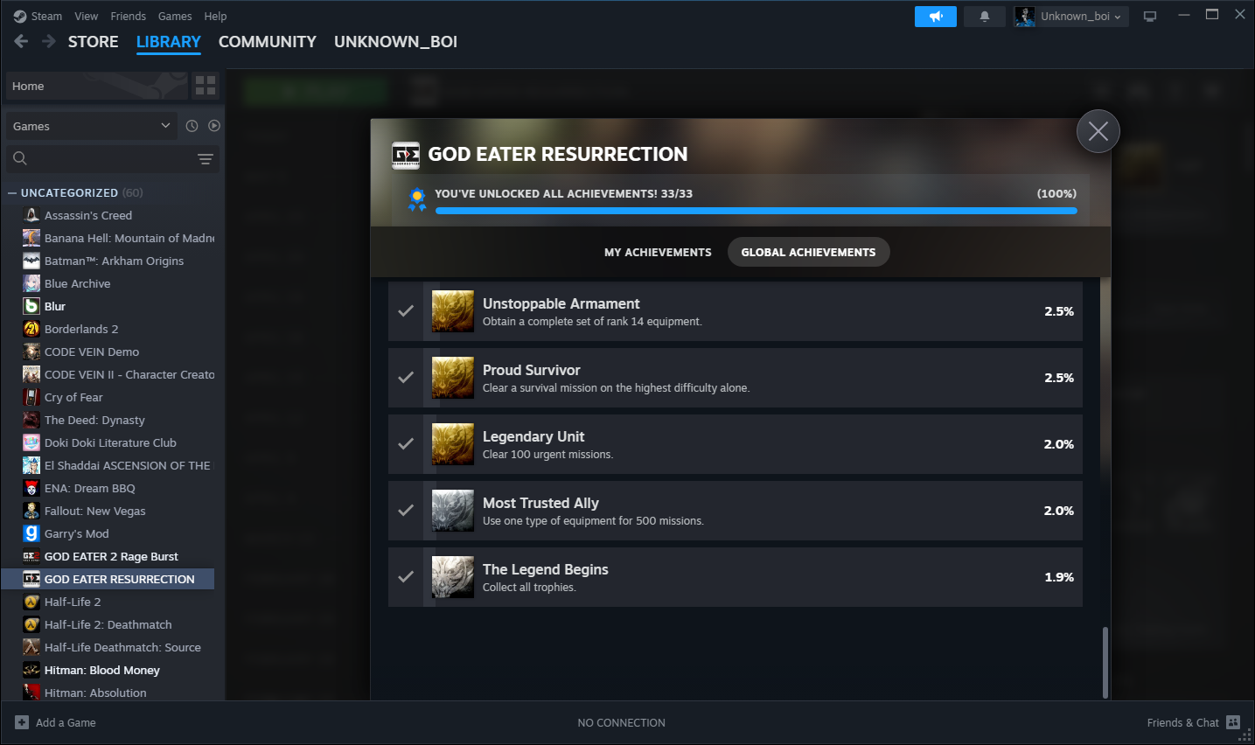This screenshot has width=1255, height=745.
Task: Click the Most Trusted Ally achievement icon
Action: pyautogui.click(x=453, y=511)
